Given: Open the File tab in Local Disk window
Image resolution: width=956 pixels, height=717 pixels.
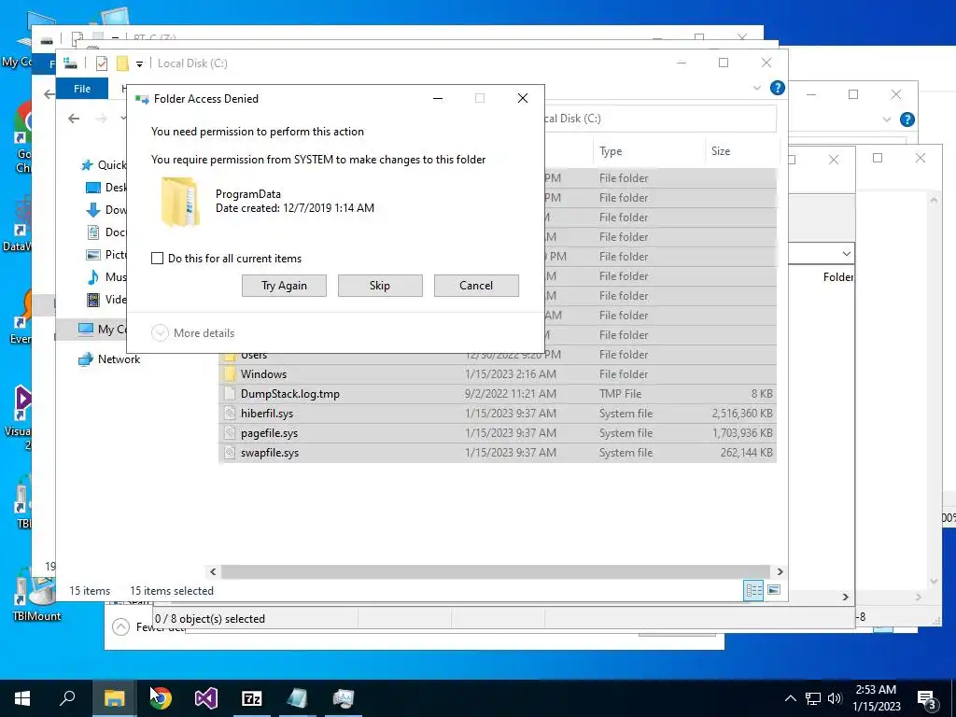Looking at the screenshot, I should (x=82, y=89).
